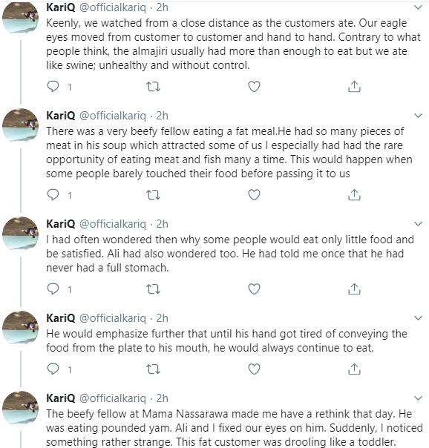Share the 'Keenly, we watched' tweet

354,87
